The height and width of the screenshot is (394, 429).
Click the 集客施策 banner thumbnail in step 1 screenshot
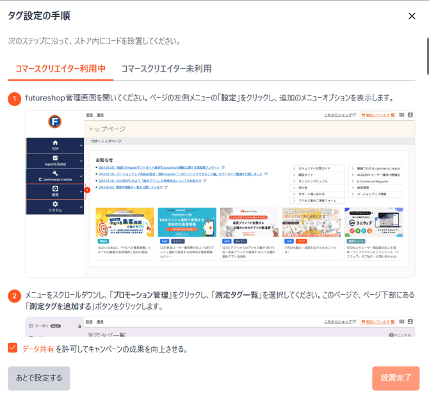coord(125,223)
